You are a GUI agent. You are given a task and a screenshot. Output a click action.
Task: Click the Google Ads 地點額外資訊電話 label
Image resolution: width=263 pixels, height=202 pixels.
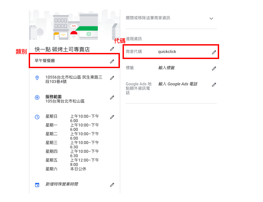pos(138,88)
